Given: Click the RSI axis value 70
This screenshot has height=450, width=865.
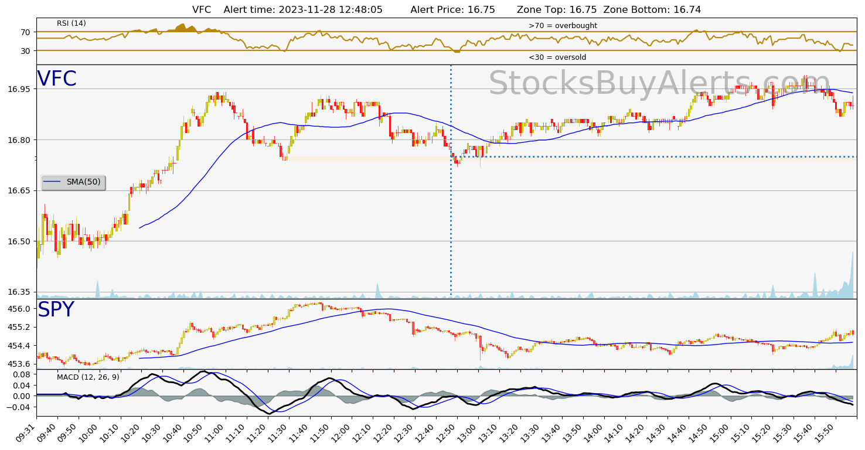Looking at the screenshot, I should click(25, 32).
